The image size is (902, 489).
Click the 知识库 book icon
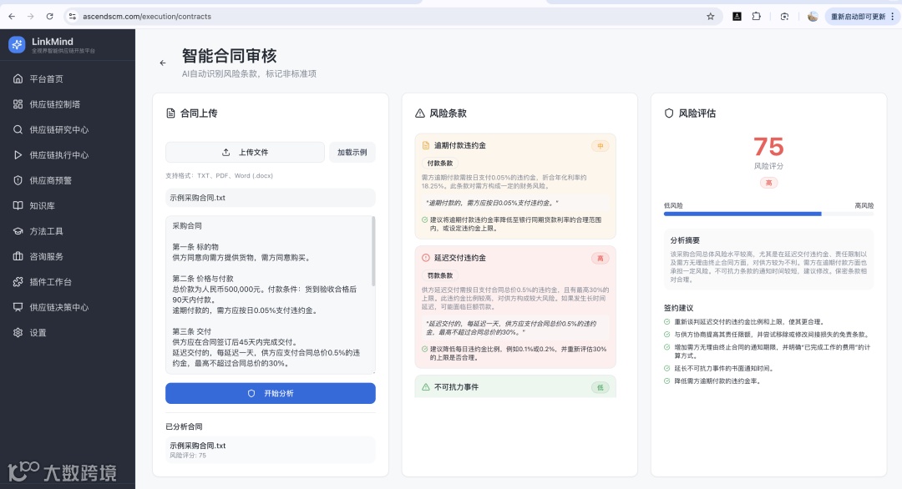18,206
